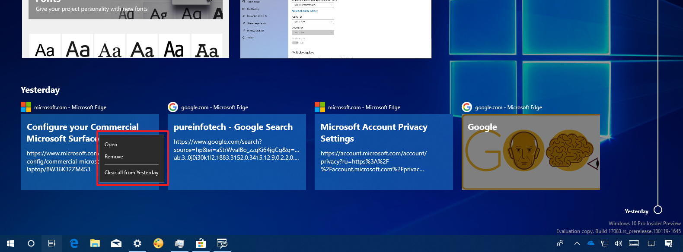Launch Microsoft Edge from taskbar

tap(74, 243)
